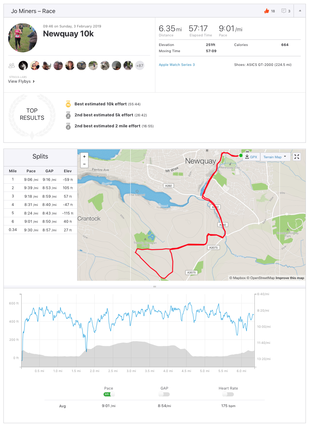Turn off the Pace toggle

109,394
